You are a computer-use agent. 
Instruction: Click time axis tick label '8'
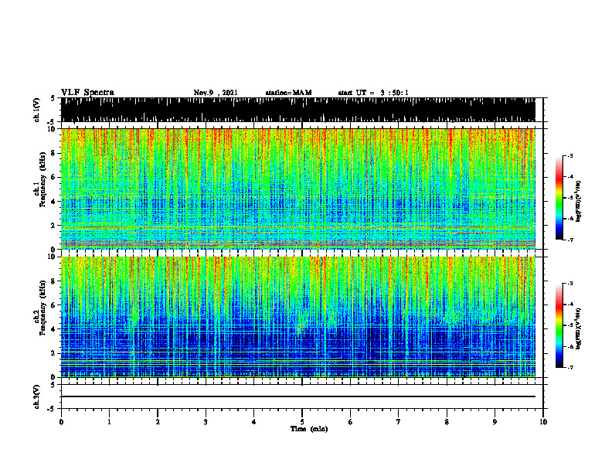point(447,422)
